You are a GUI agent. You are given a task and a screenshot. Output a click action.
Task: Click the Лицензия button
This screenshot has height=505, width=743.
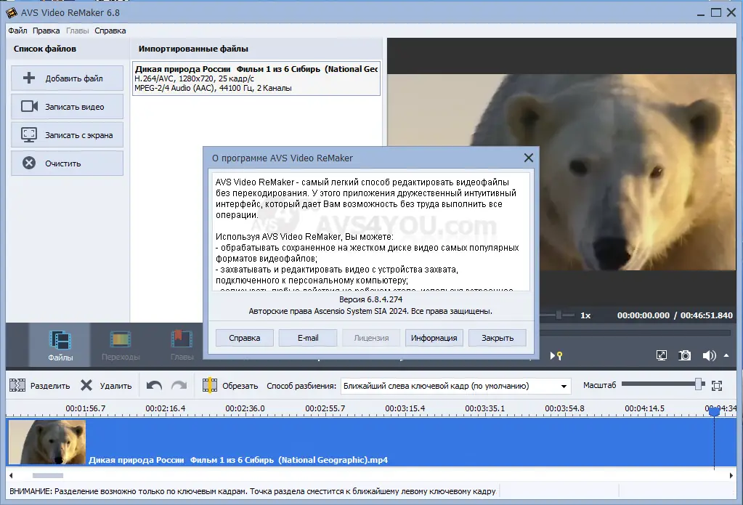click(x=371, y=338)
